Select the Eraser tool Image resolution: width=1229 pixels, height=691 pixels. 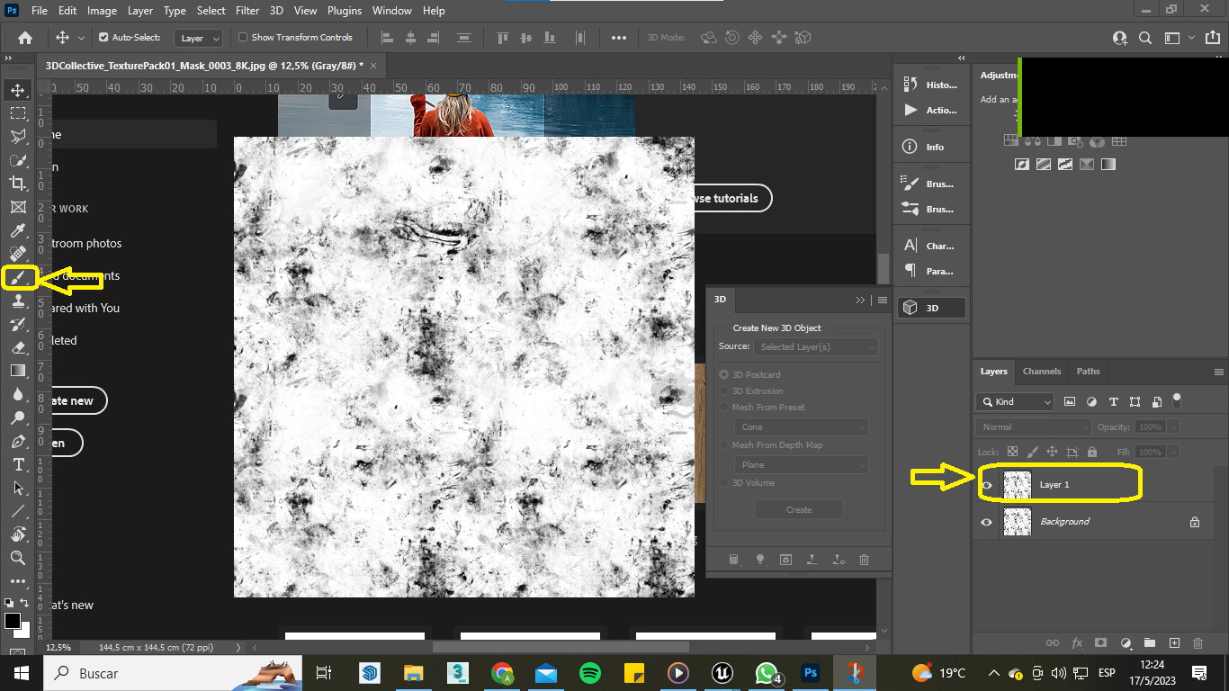point(20,347)
